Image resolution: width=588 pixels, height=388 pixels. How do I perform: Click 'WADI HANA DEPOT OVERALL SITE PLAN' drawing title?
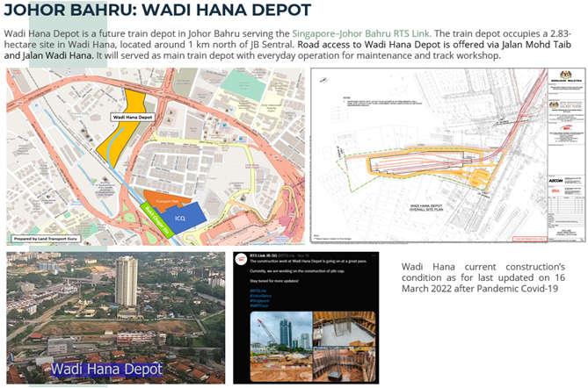pyautogui.click(x=426, y=208)
